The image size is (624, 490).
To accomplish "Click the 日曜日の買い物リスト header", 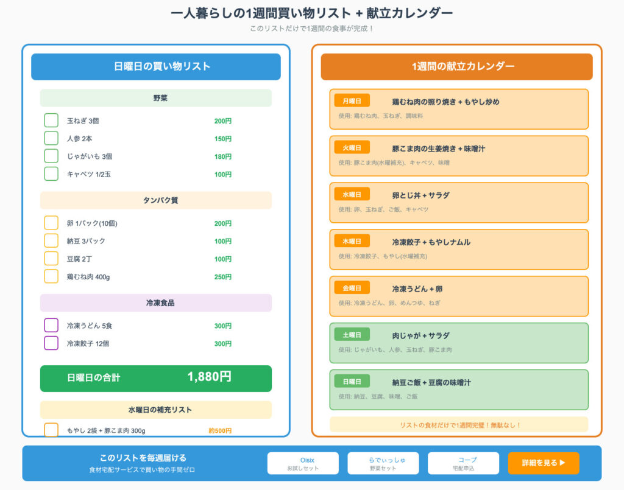I will point(156,67).
